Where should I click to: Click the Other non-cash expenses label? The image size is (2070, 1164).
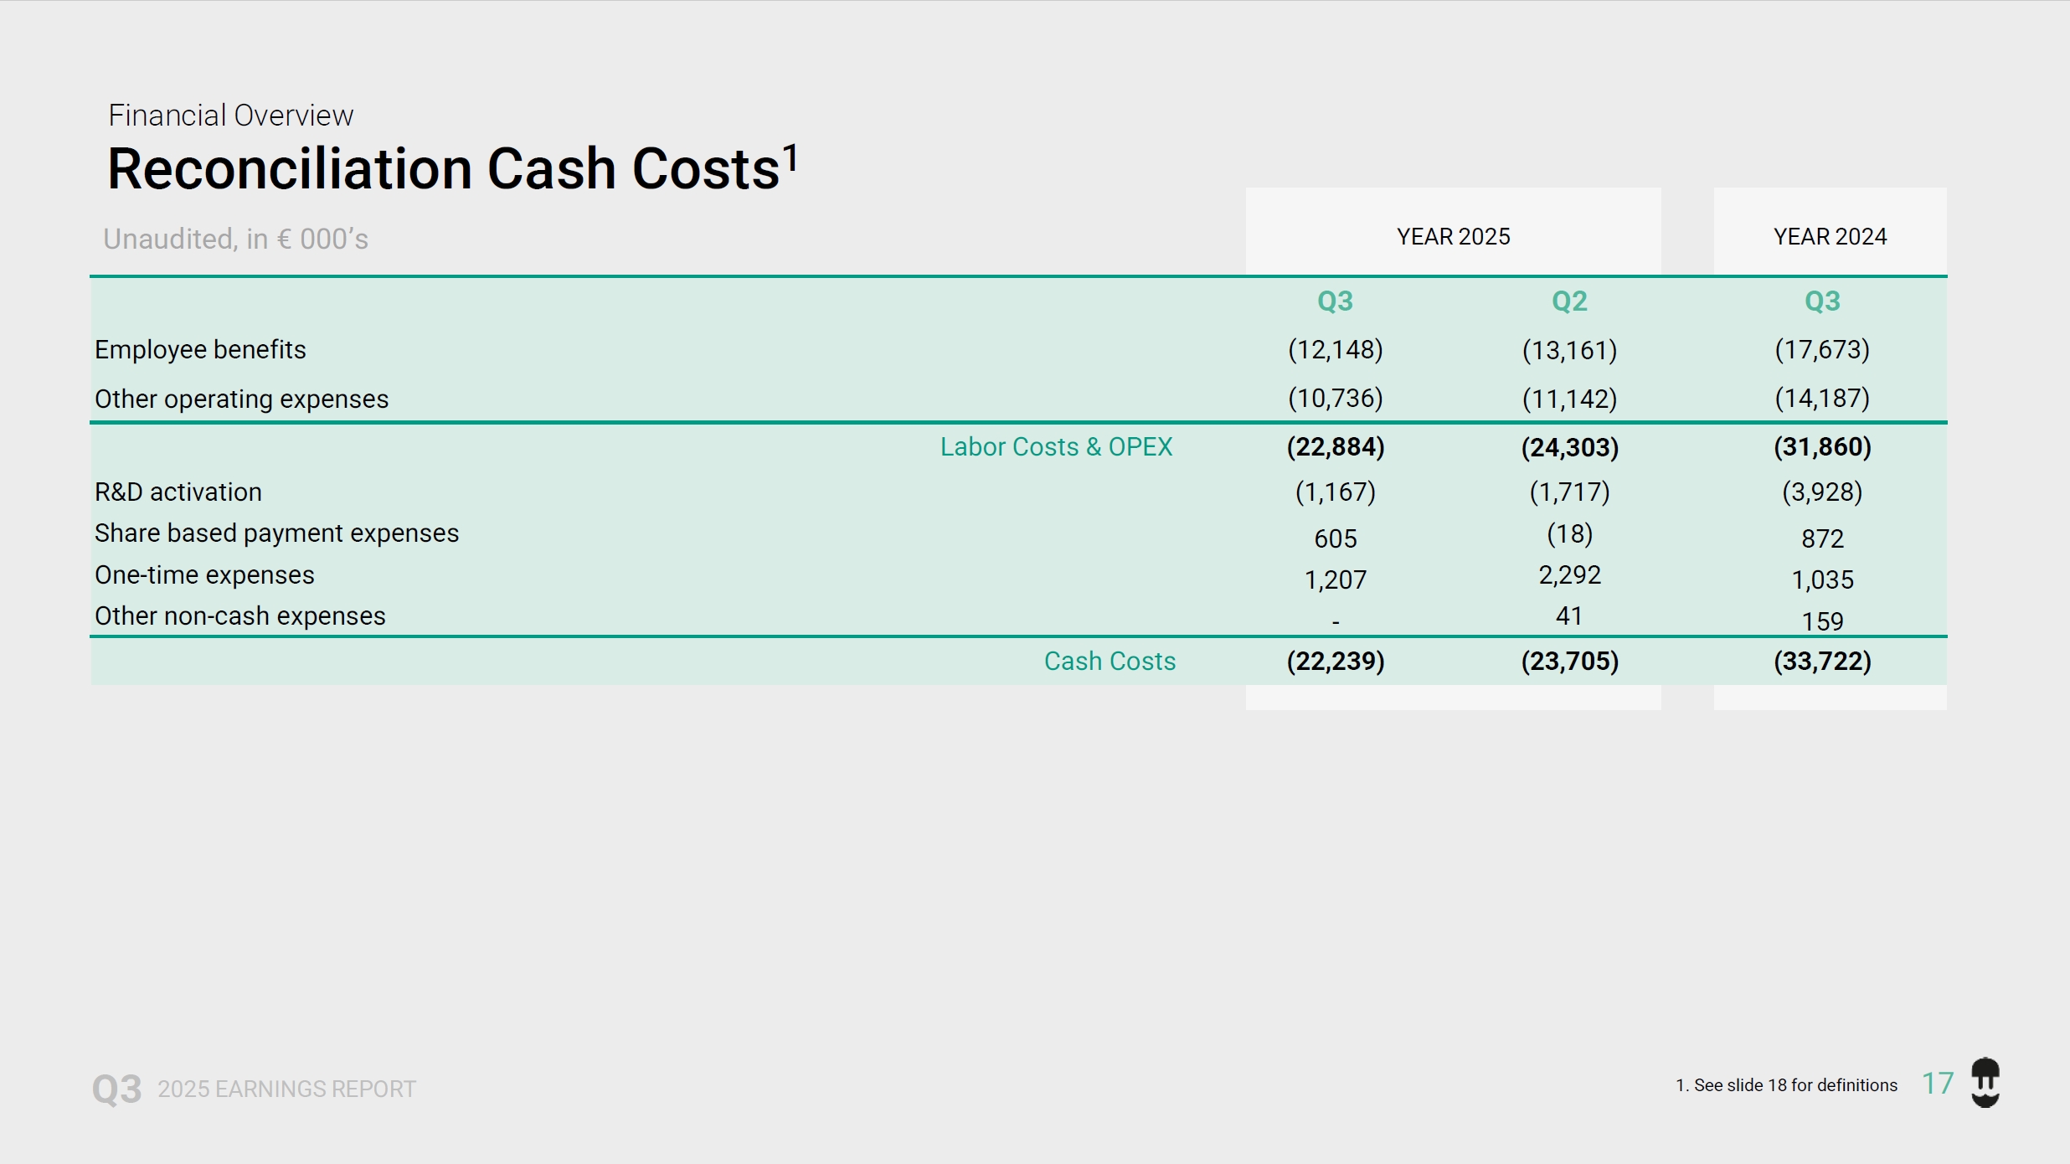click(x=239, y=616)
